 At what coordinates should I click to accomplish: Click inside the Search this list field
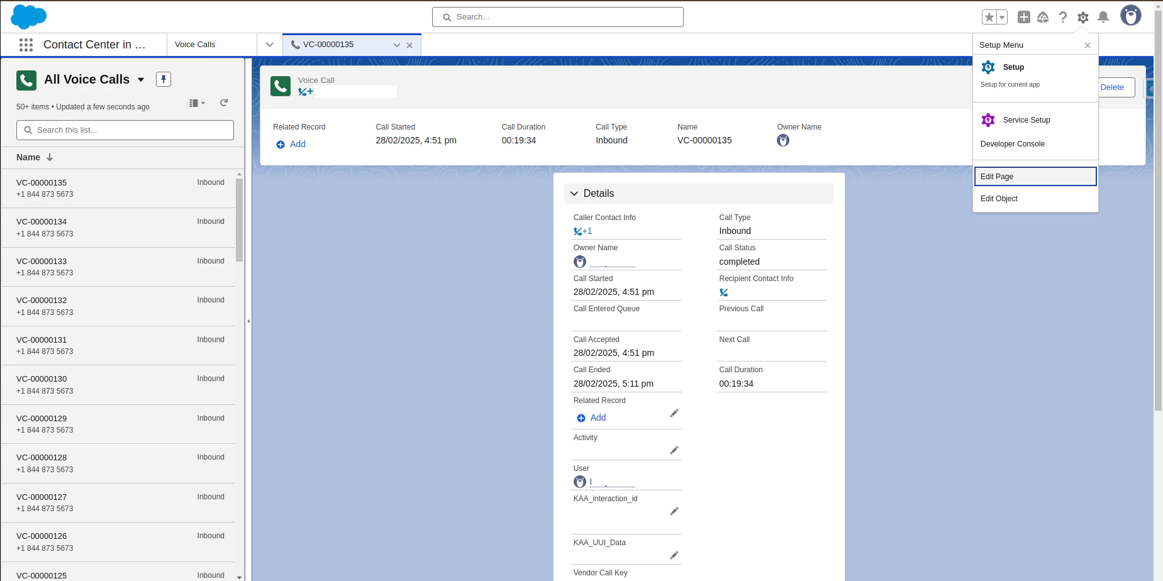(125, 130)
